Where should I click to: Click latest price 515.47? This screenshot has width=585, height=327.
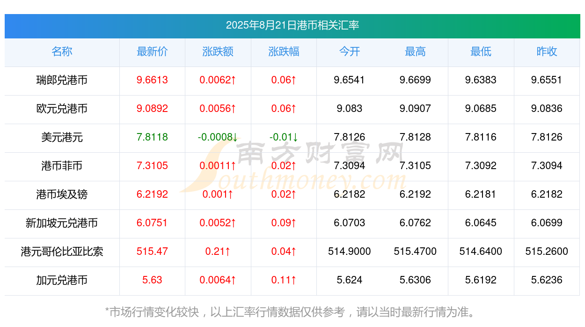click(x=152, y=252)
